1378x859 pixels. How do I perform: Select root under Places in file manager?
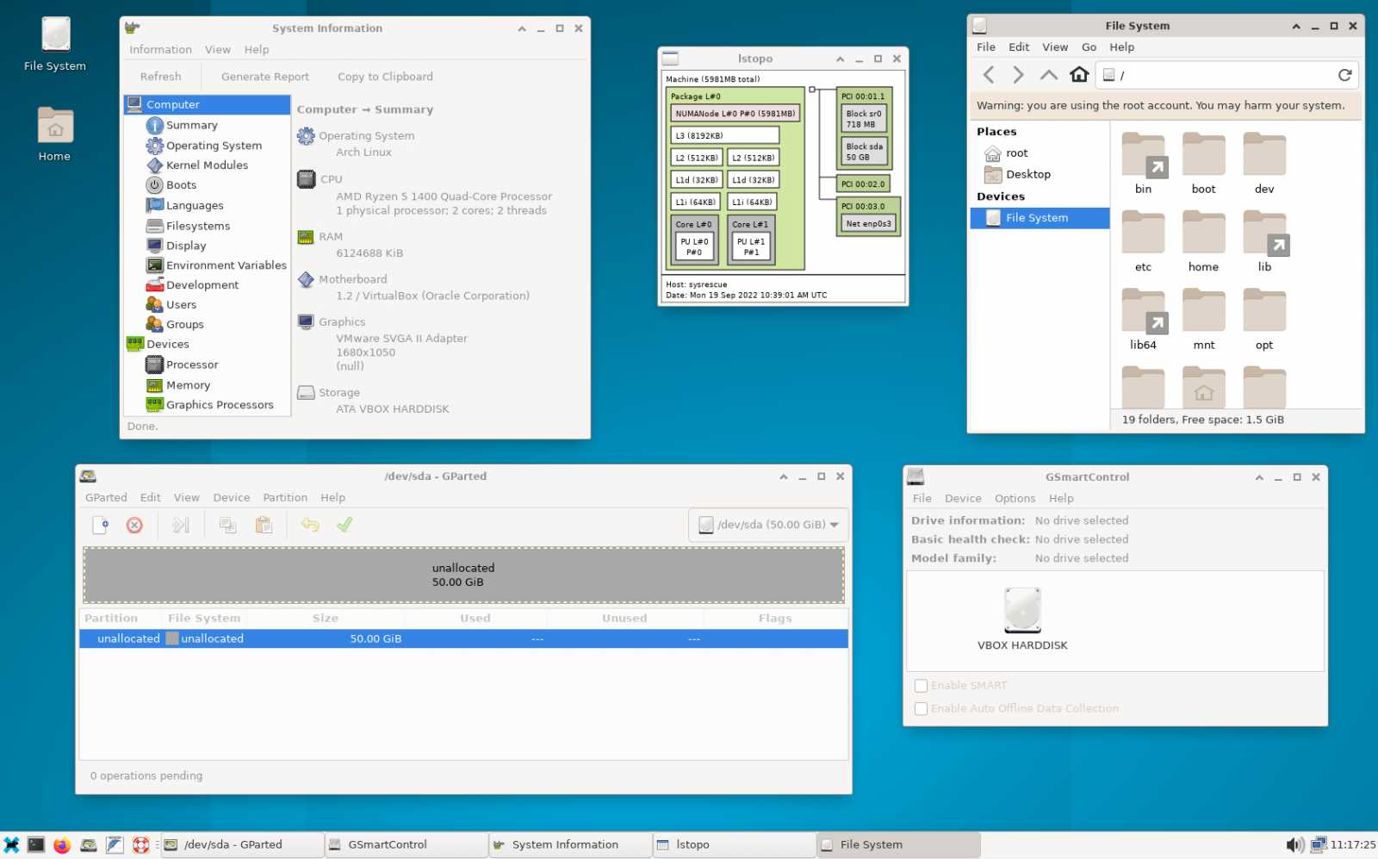1016,153
